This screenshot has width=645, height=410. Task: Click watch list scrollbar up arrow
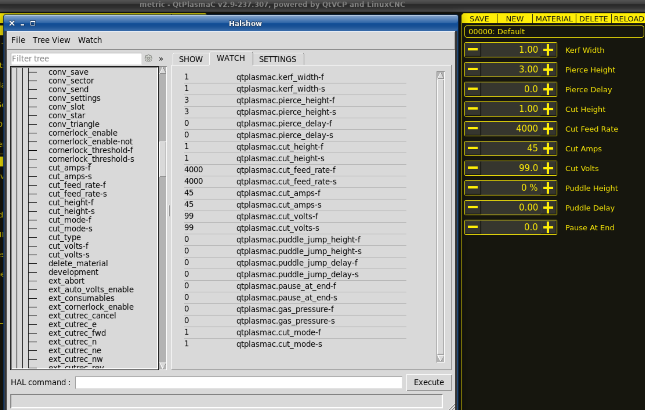tap(441, 75)
